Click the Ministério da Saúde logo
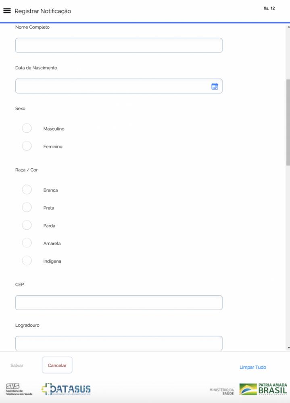The height and width of the screenshot is (403, 290). tap(221, 391)
